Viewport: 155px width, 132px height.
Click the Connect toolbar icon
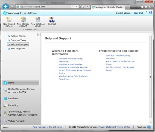(52, 21)
